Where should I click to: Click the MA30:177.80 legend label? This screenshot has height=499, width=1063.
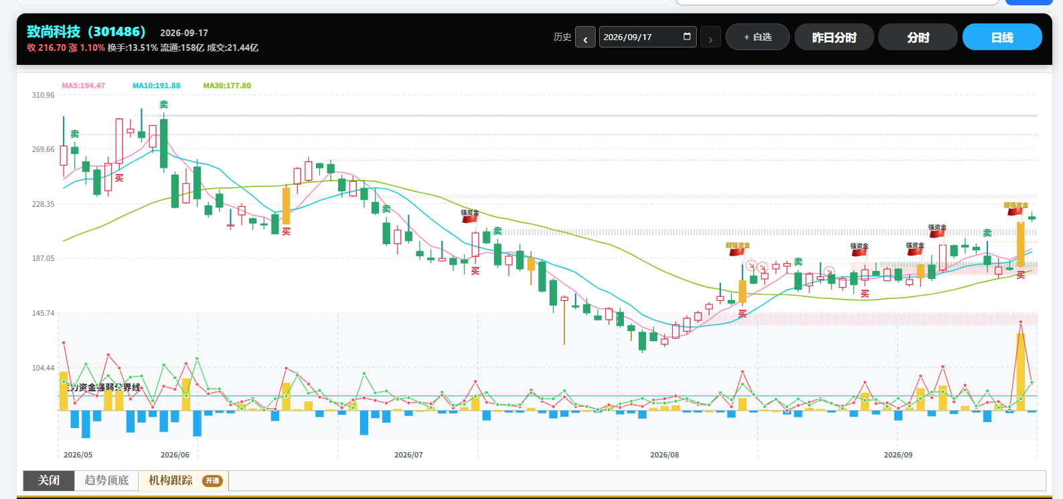click(227, 86)
